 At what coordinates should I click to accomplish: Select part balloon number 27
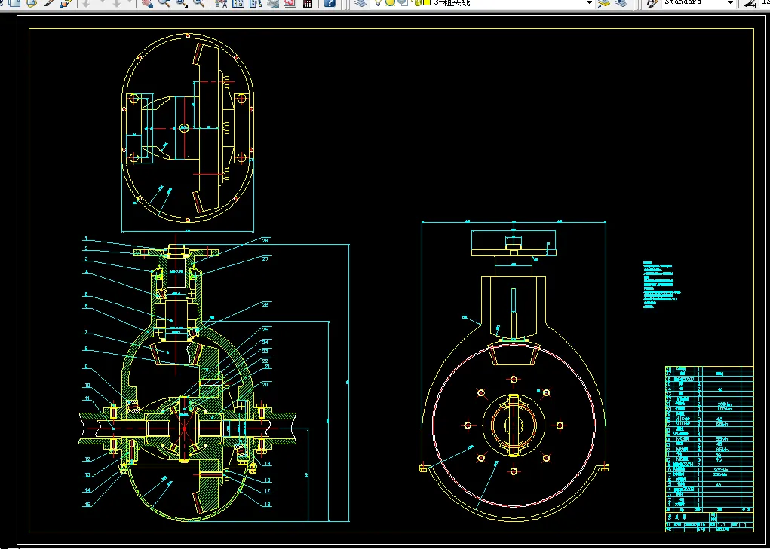265,258
